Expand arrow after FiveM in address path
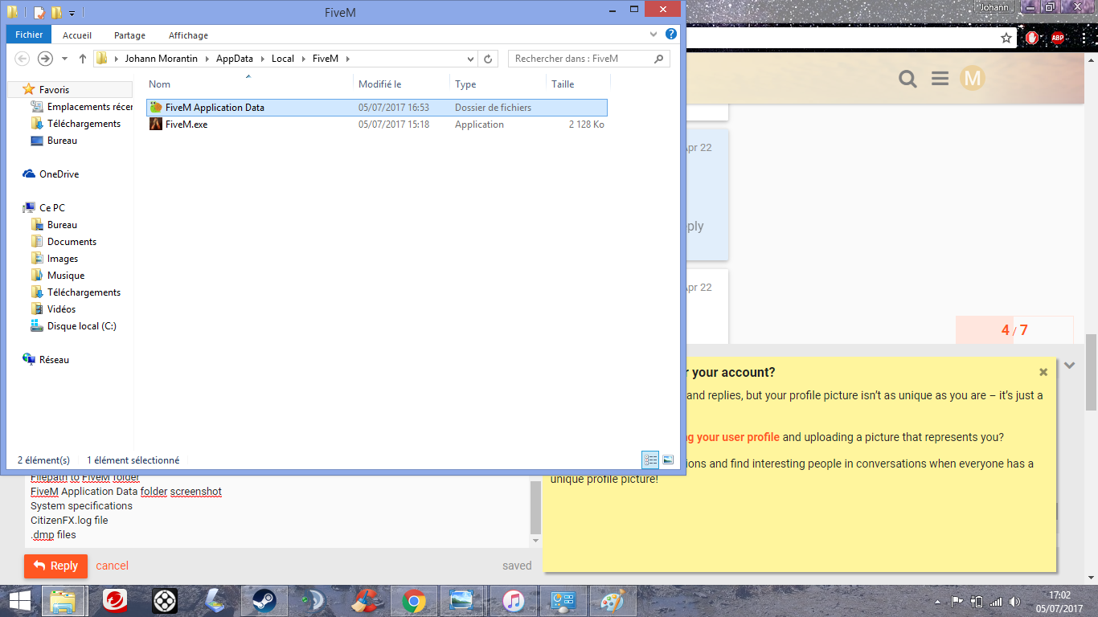Viewport: 1098px width, 617px height. [x=347, y=59]
